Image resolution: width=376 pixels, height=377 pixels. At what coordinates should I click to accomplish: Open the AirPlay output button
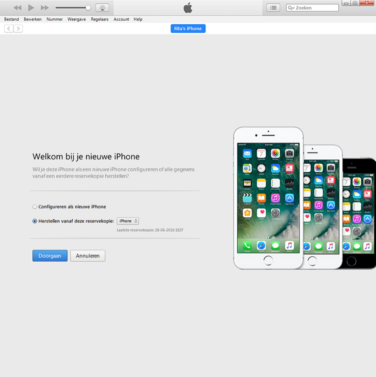(102, 8)
